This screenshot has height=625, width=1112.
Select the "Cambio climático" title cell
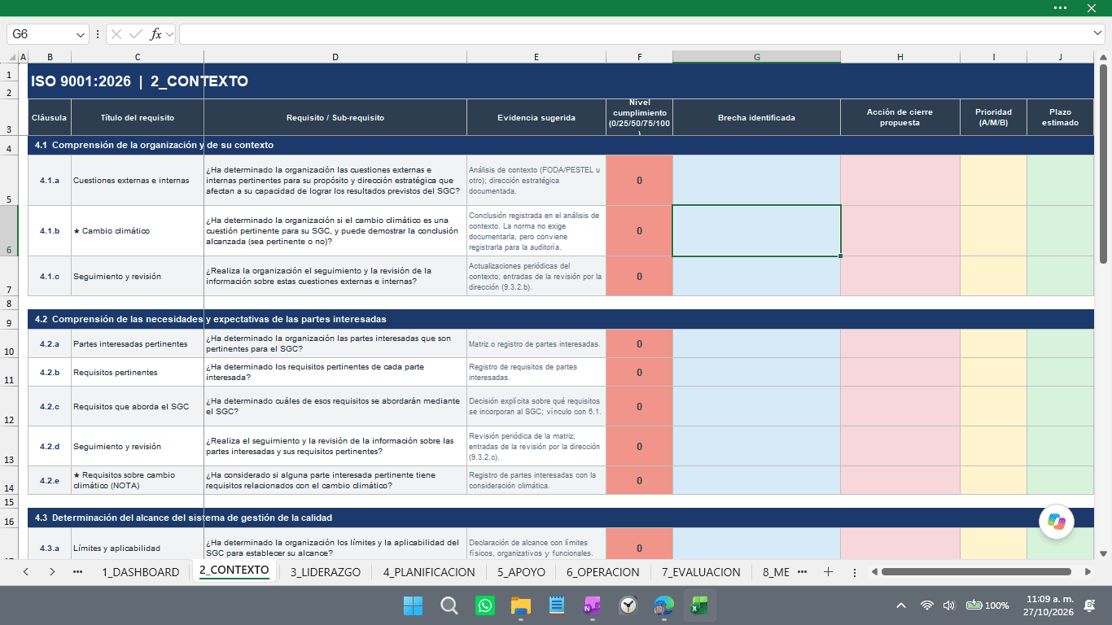138,231
